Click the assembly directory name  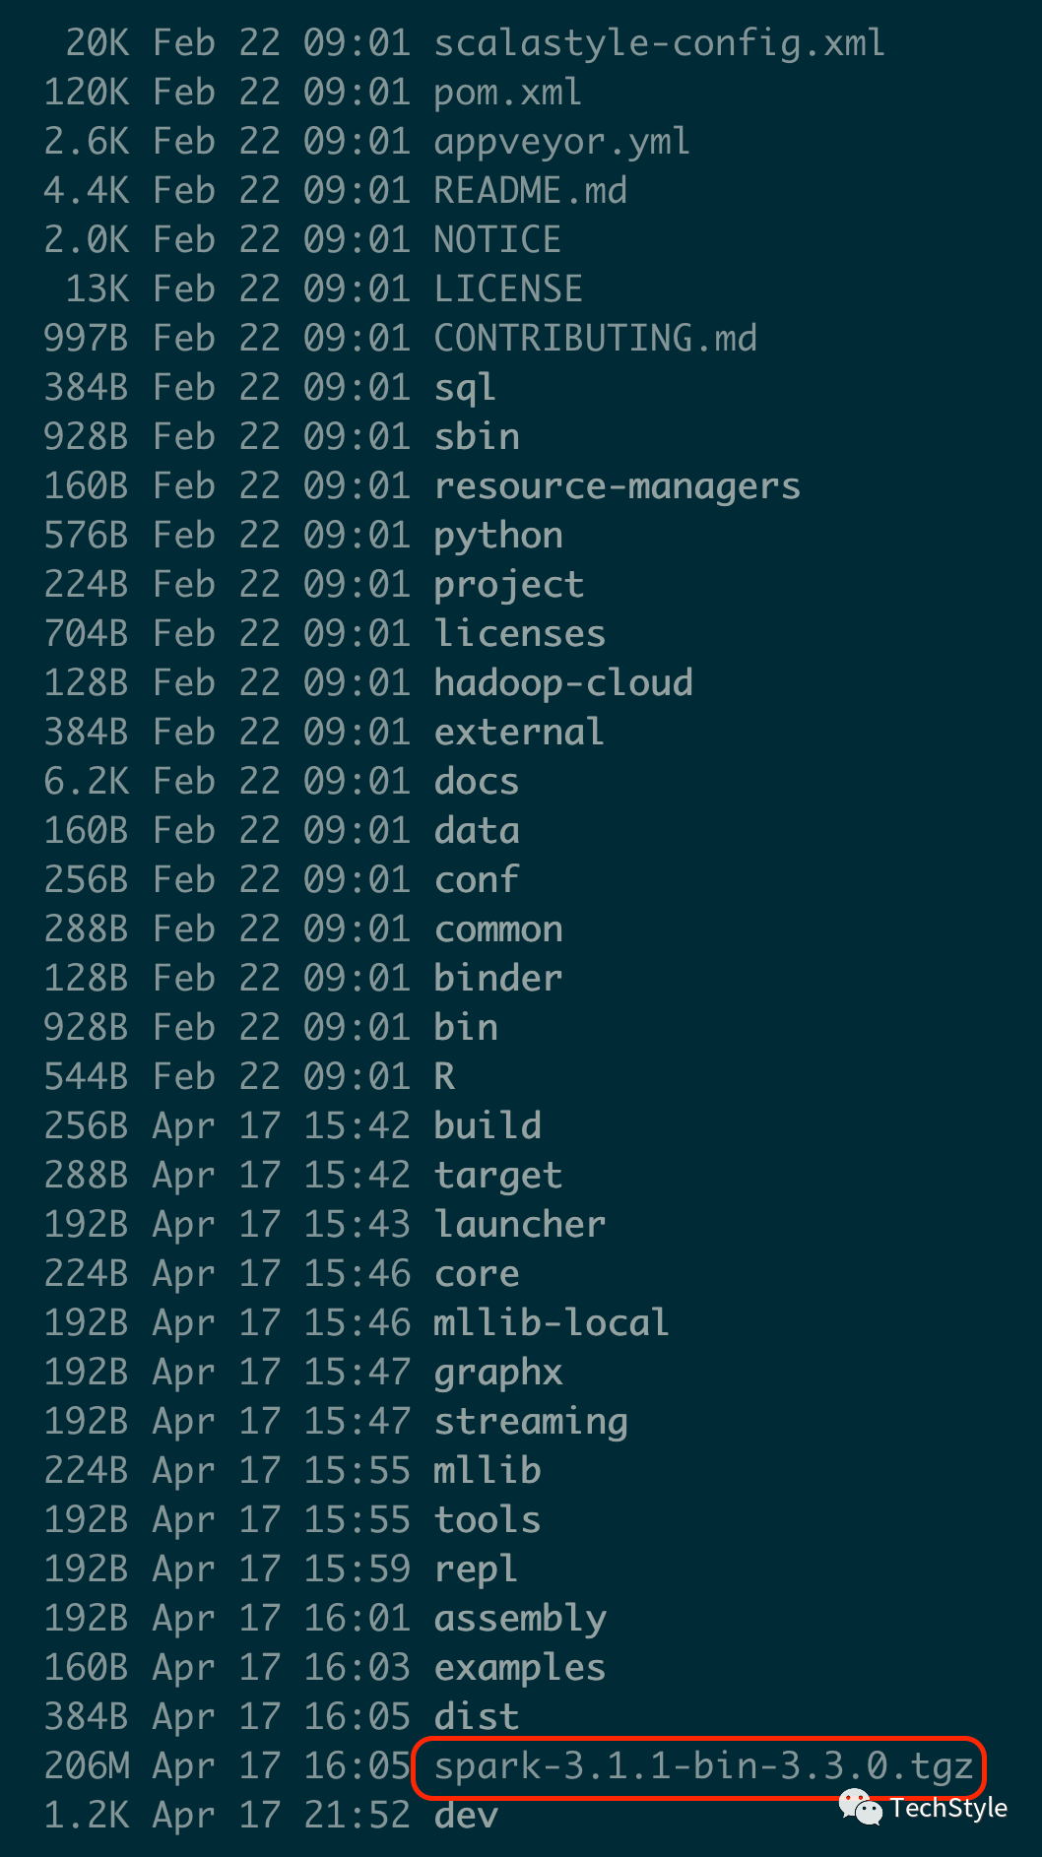[520, 1619]
